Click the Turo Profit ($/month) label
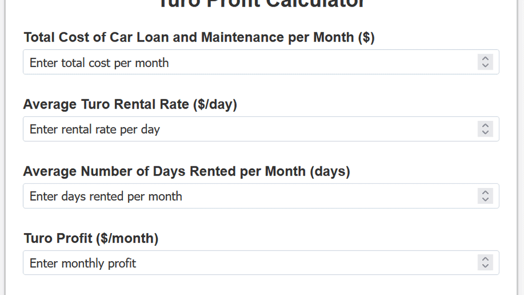Viewport: 524px width, 295px height. tap(91, 238)
